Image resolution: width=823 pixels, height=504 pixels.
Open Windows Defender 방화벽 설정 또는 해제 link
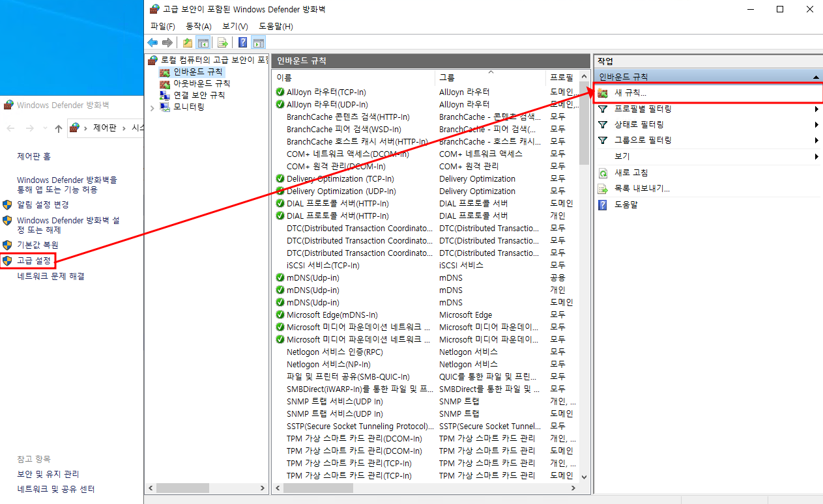pos(68,225)
